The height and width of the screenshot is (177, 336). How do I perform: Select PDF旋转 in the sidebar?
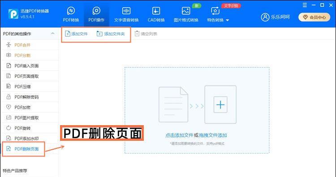point(30,128)
